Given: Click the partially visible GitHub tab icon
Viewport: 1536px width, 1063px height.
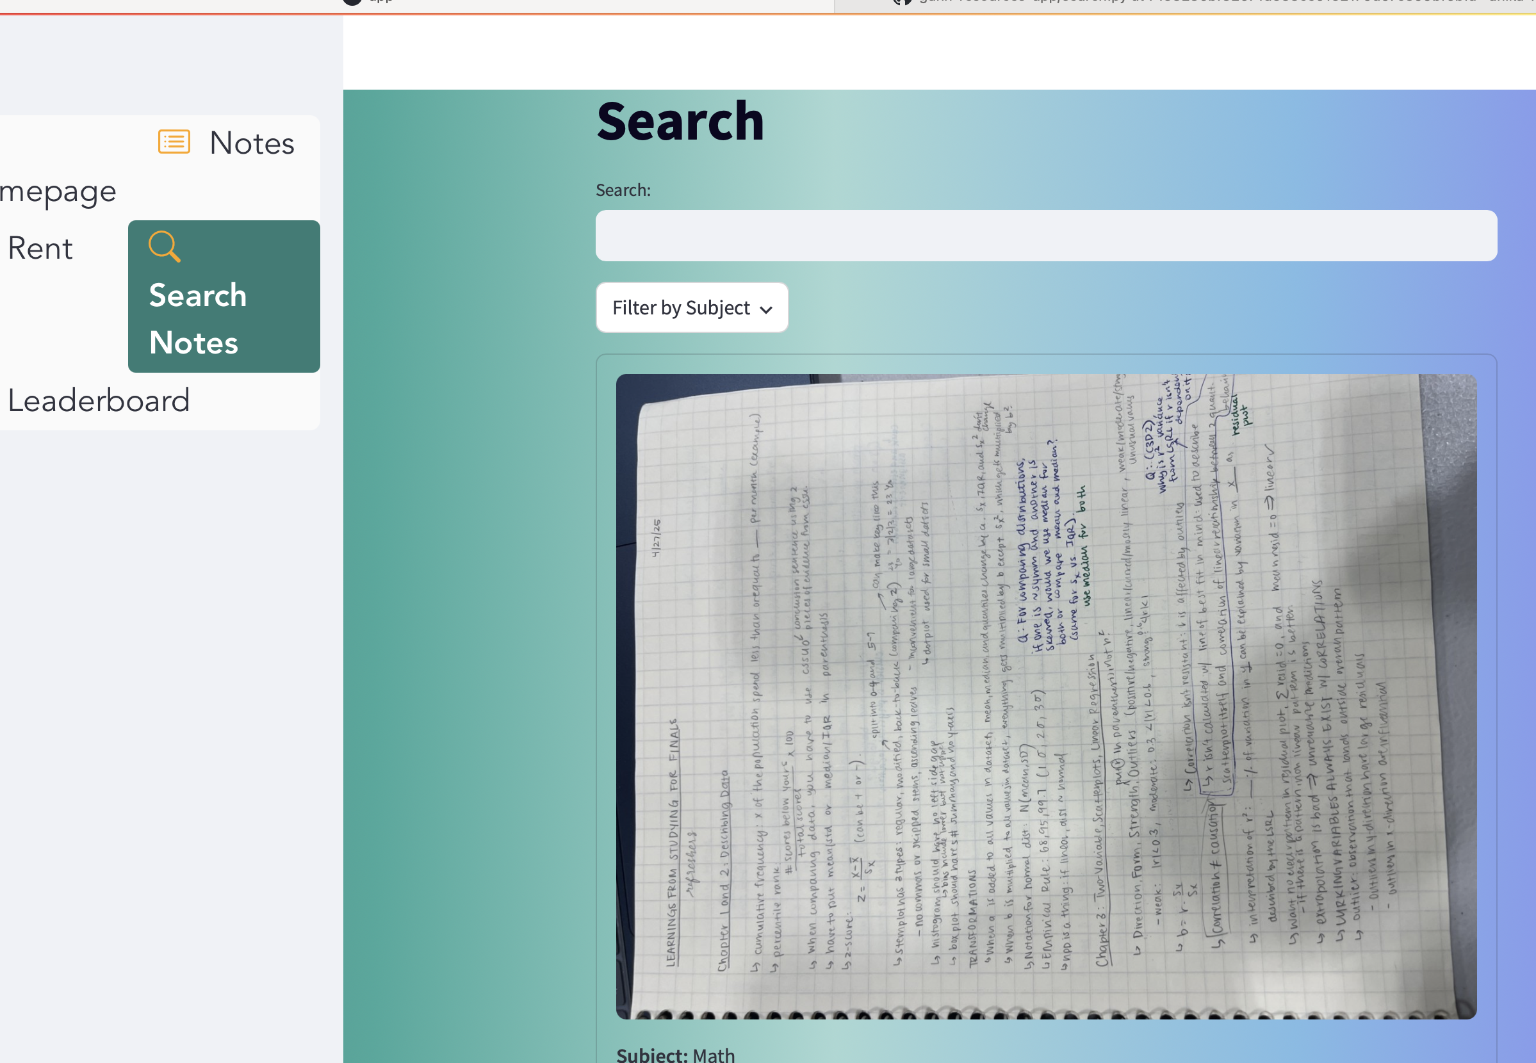Looking at the screenshot, I should point(901,2).
